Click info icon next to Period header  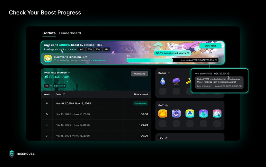point(64,94)
